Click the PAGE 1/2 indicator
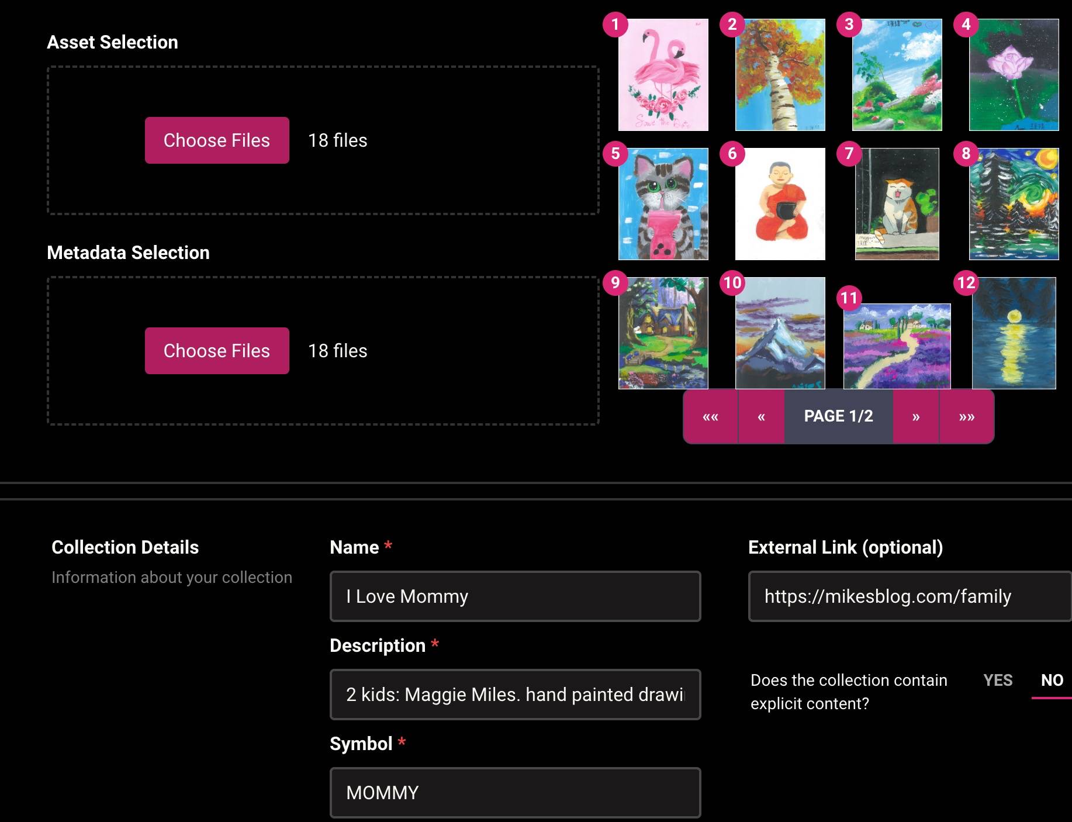1072x822 pixels. (x=838, y=416)
